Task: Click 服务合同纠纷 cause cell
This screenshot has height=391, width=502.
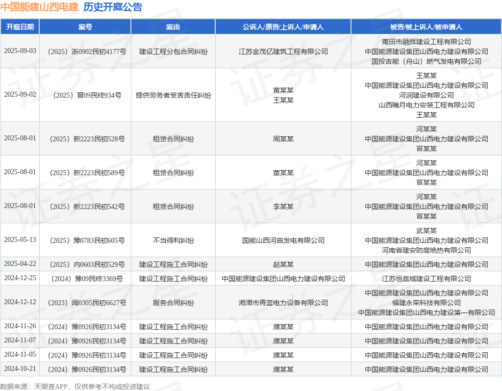Action: pyautogui.click(x=173, y=303)
